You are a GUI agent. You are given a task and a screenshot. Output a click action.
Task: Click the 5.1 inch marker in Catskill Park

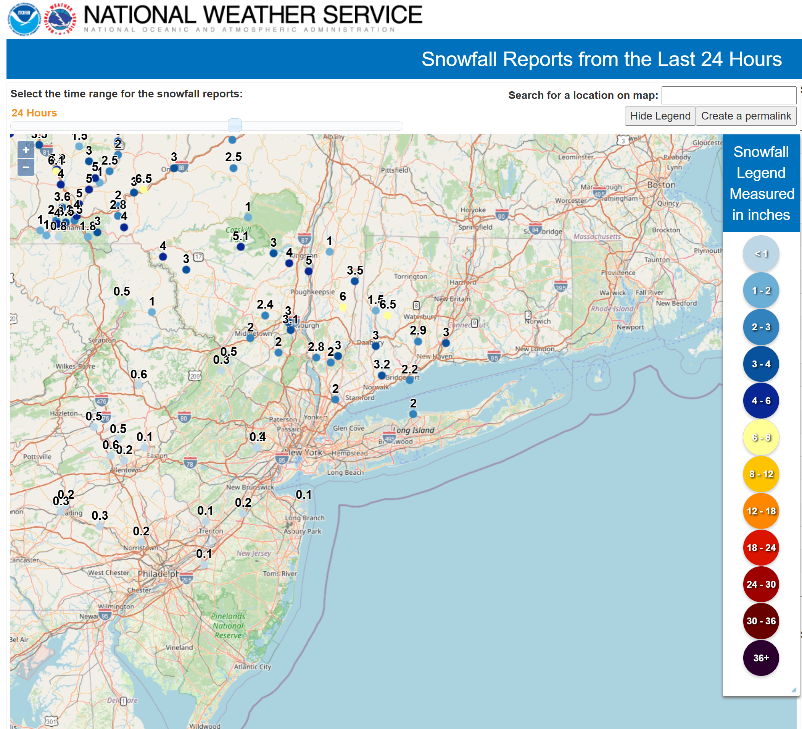point(241,247)
